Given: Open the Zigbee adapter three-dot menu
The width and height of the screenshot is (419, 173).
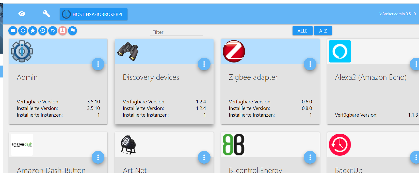Looking at the screenshot, I should pos(310,64).
